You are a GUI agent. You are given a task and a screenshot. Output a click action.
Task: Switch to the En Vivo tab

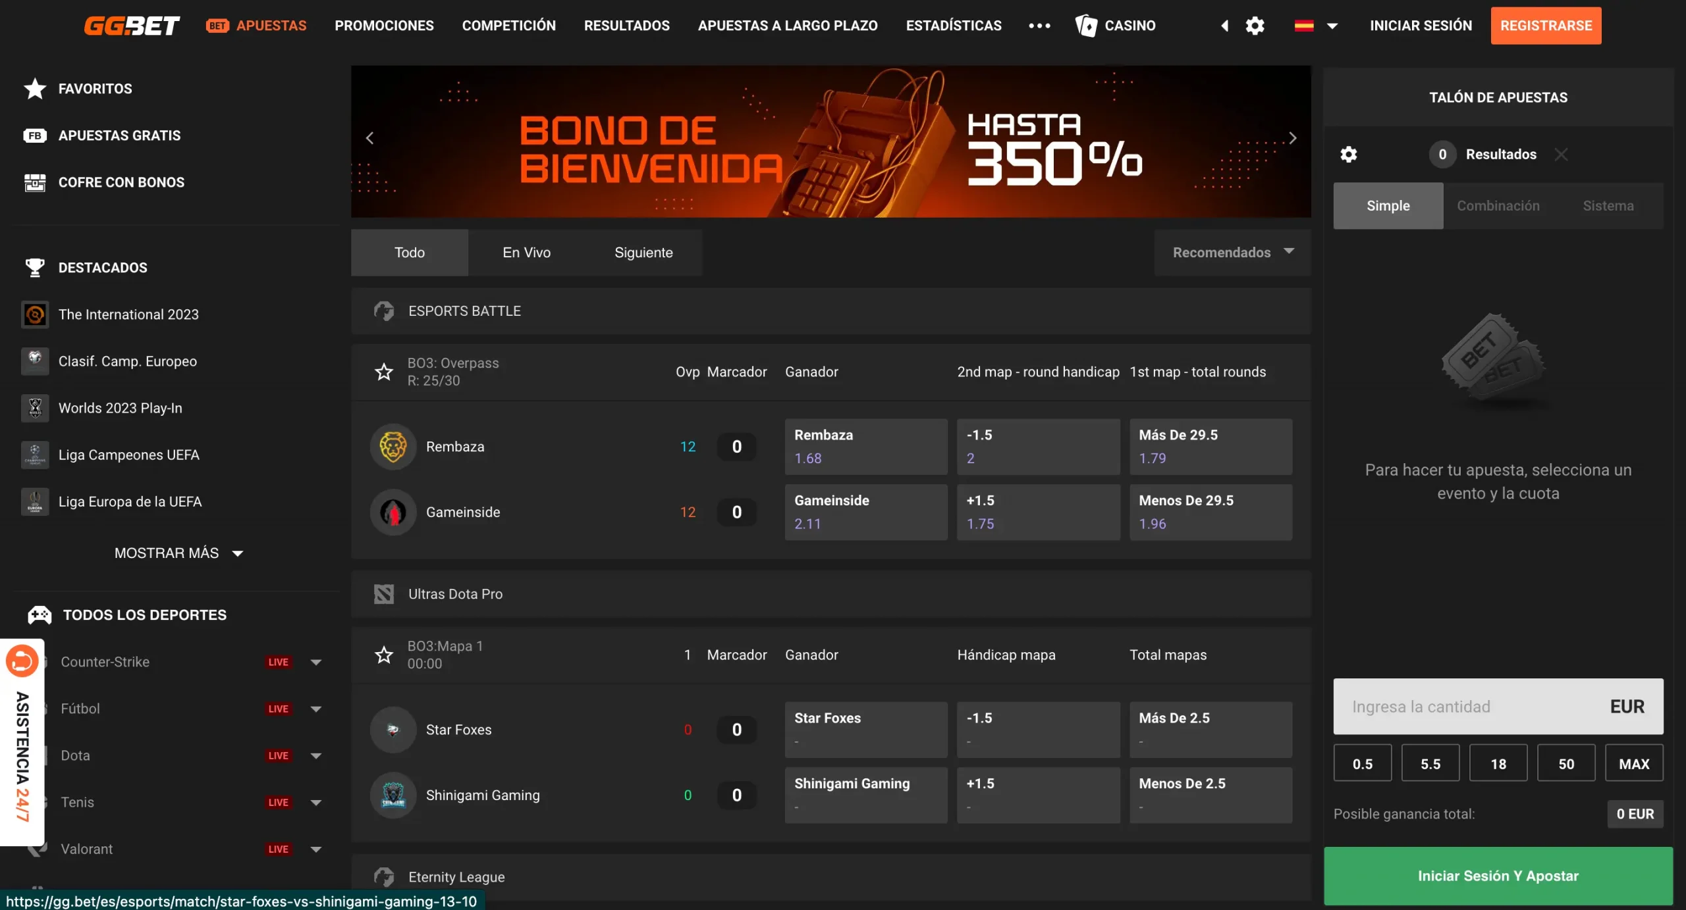click(x=526, y=253)
